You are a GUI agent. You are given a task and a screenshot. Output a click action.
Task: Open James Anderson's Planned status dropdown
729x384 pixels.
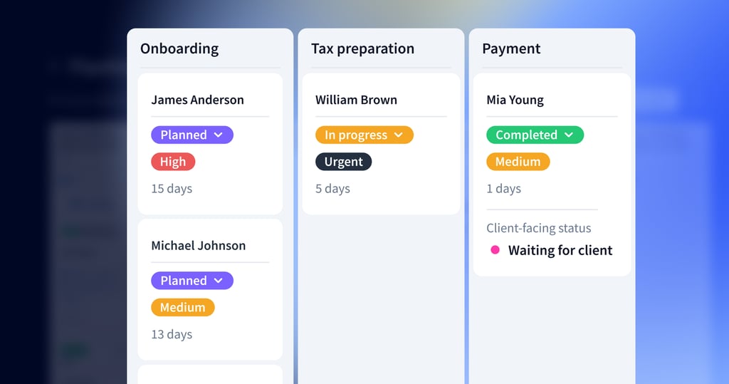pos(192,135)
